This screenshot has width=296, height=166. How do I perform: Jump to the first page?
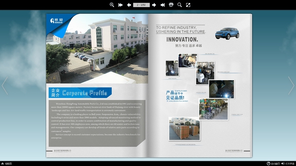121,5
